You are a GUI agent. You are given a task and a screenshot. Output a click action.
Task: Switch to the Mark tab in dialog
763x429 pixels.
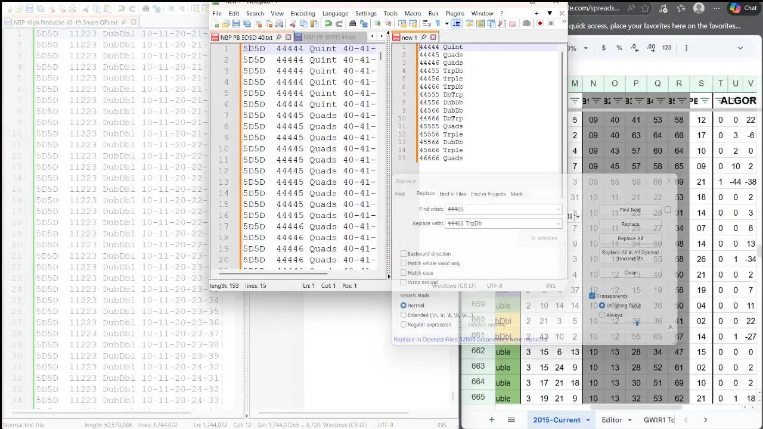click(x=516, y=194)
